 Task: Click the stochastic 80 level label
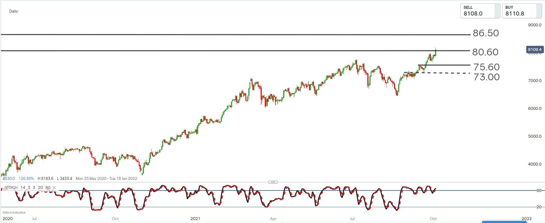point(539,190)
